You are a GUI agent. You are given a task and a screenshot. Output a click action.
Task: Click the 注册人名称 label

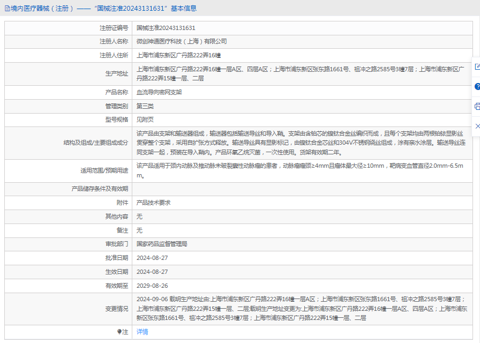click(114, 41)
